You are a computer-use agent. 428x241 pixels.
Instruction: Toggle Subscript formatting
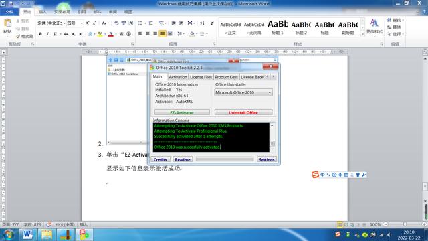click(73, 34)
